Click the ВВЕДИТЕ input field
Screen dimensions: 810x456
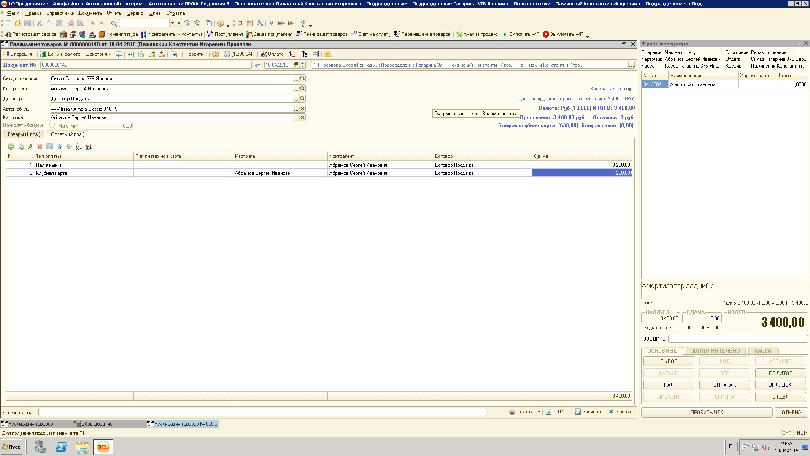pyautogui.click(x=738, y=339)
